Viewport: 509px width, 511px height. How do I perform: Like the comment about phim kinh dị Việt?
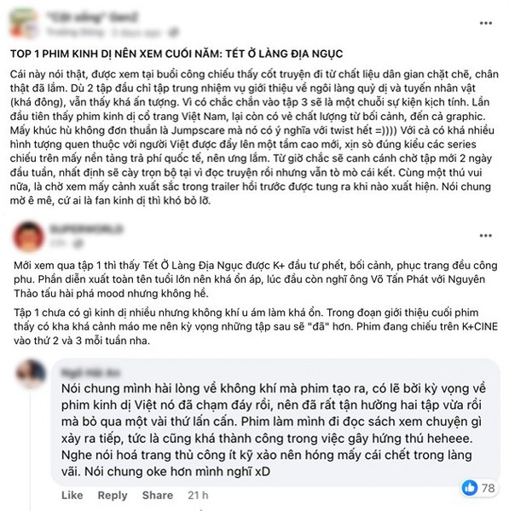72,495
